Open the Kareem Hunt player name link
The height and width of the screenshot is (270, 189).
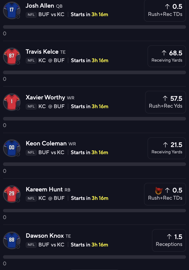(44, 189)
